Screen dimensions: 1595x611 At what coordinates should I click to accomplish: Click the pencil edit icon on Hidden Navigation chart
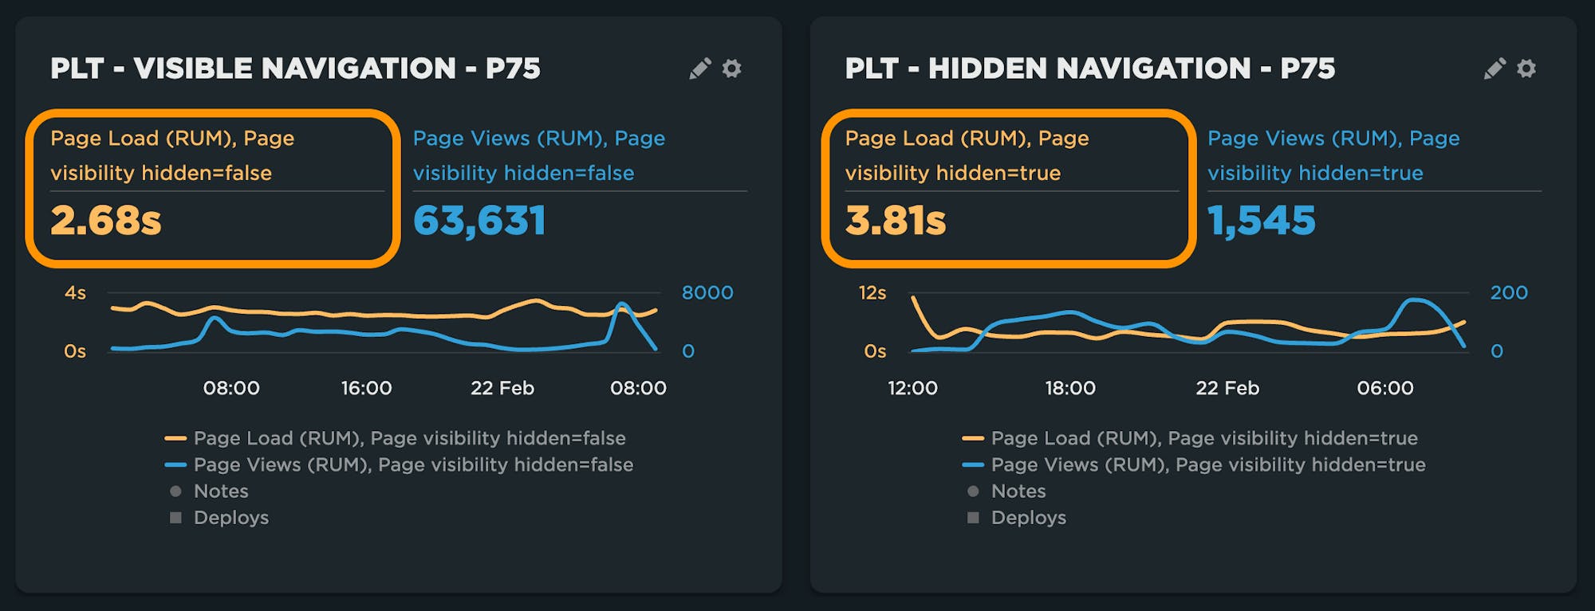coord(1494,69)
